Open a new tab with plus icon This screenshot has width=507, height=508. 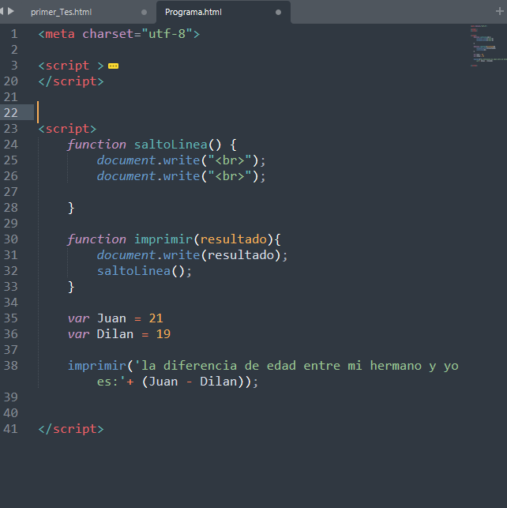[x=500, y=11]
